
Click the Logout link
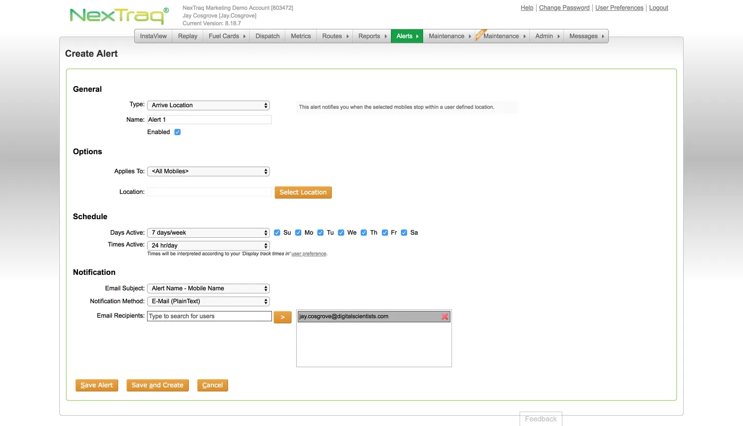tap(658, 8)
